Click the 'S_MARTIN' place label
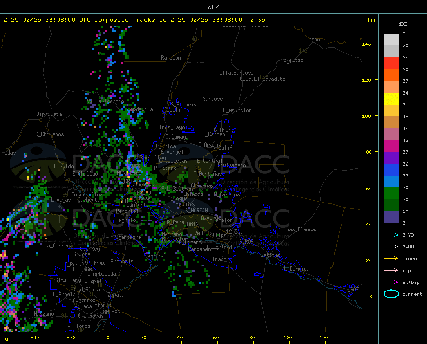 click(x=196, y=211)
